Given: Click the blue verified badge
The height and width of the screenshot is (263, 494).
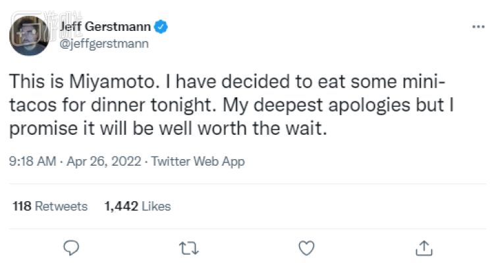Looking at the screenshot, I should click(161, 27).
